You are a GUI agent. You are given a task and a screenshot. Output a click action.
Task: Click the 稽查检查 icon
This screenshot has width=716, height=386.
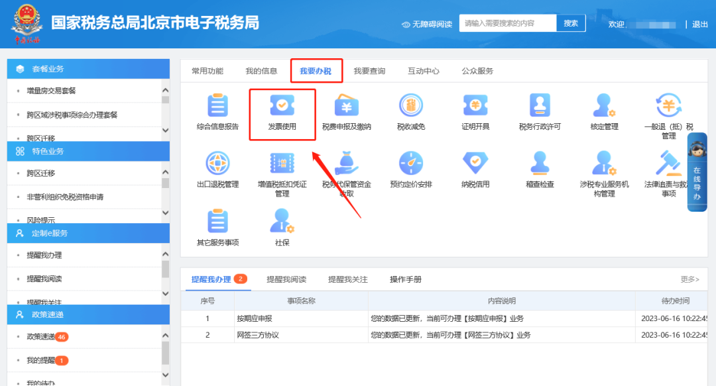540,164
